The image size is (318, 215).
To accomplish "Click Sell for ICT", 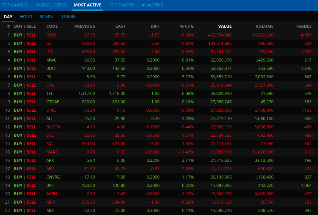I will click(32, 52).
